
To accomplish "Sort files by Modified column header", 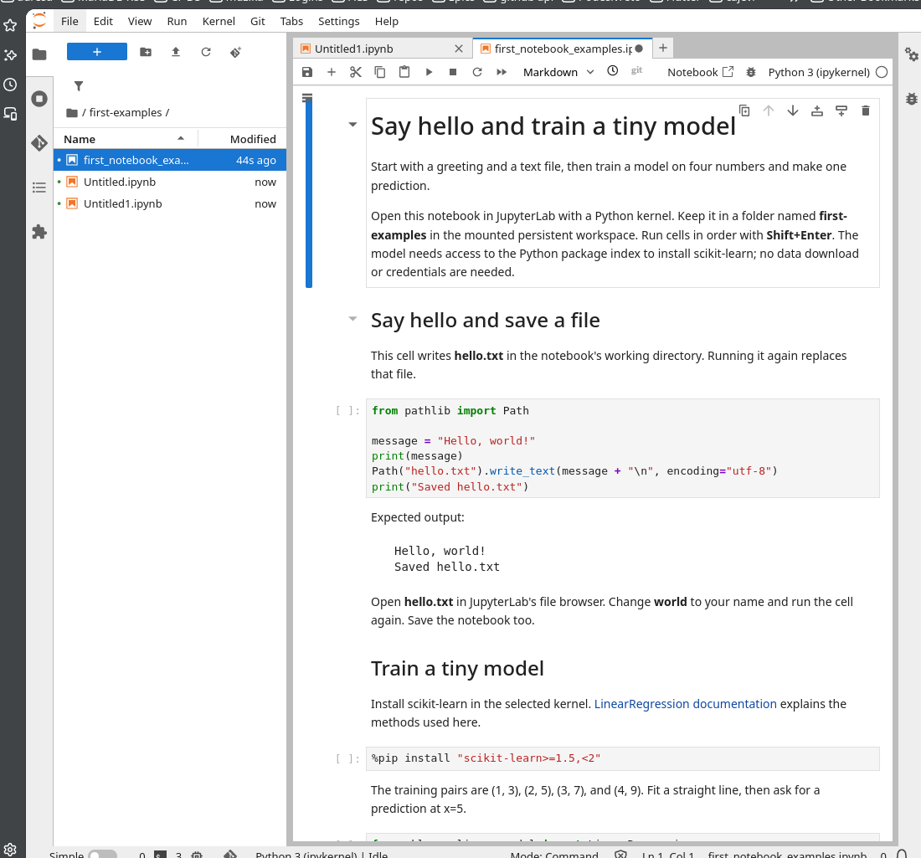I will click(243, 139).
